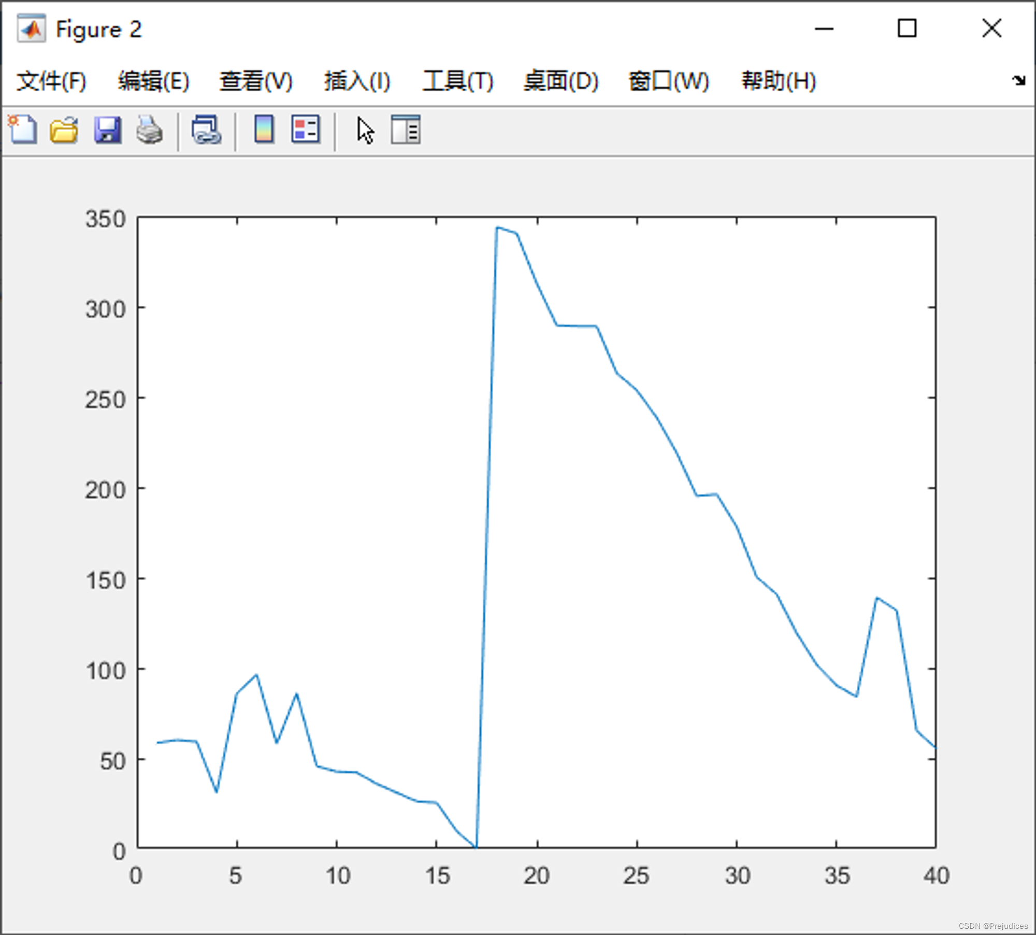Select the Edit Plot arrow tool

click(x=365, y=130)
